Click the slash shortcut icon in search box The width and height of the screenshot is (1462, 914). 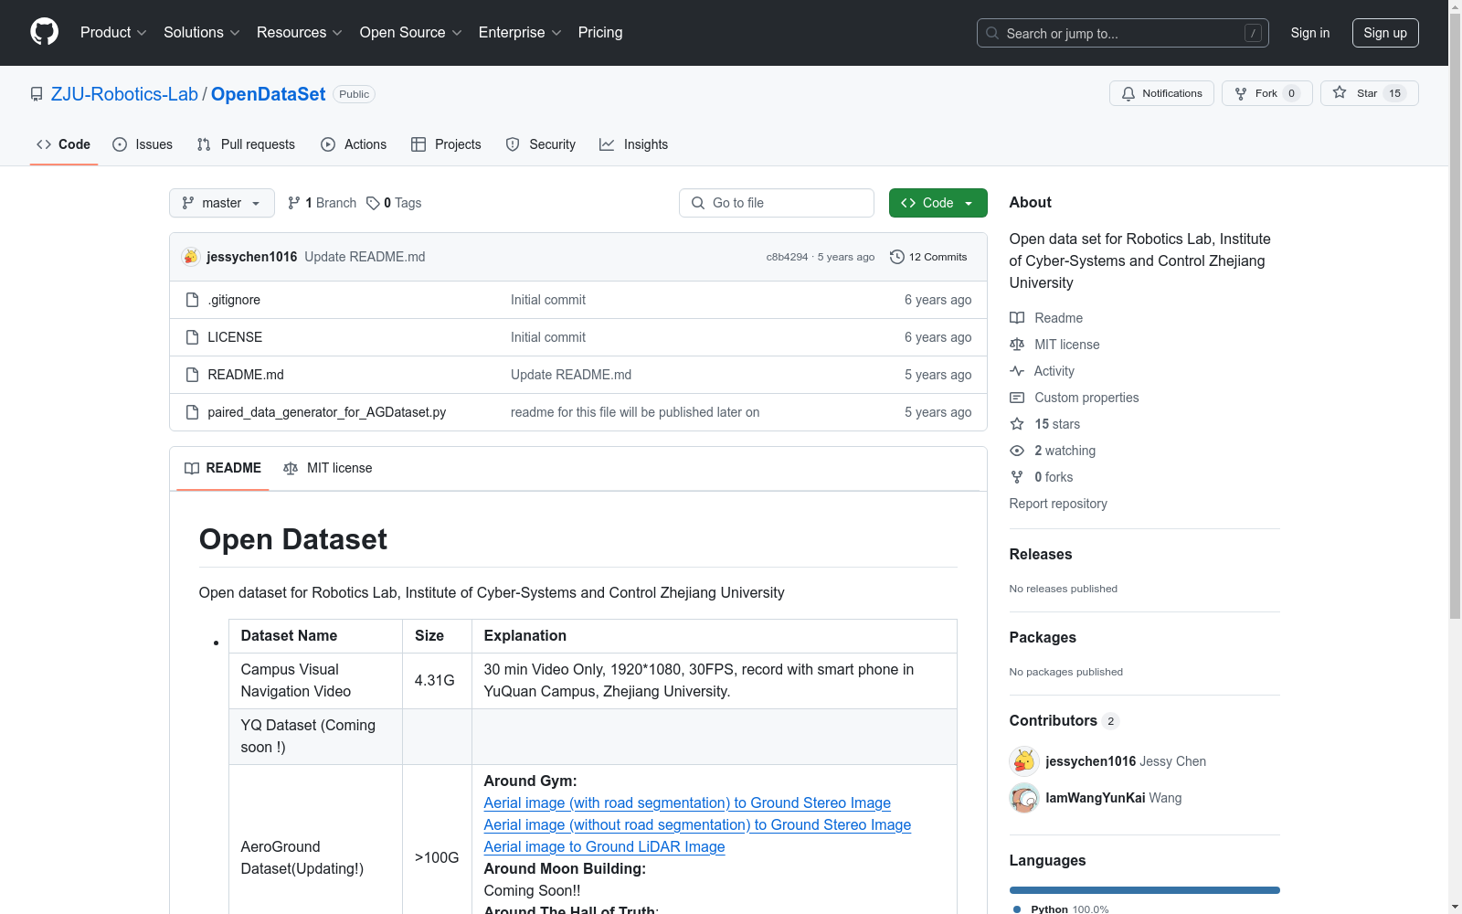coord(1253,33)
